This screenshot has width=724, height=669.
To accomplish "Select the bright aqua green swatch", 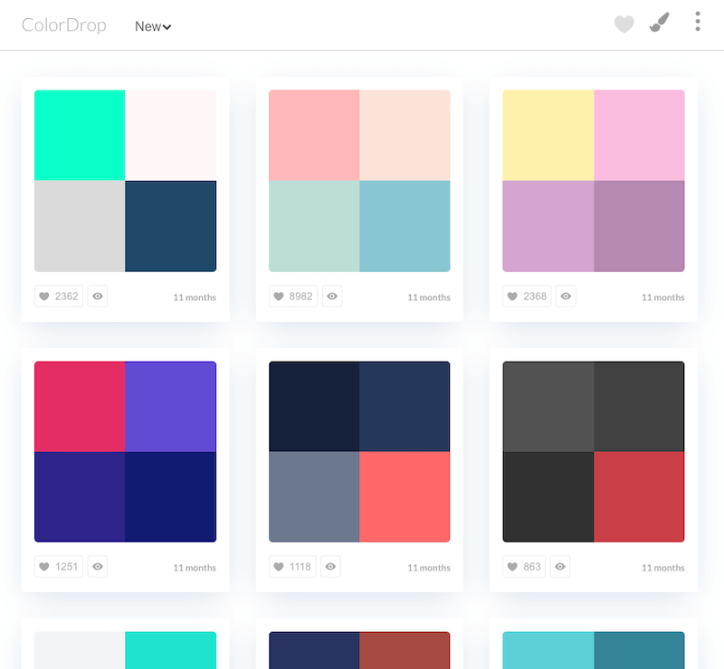I will pos(80,136).
